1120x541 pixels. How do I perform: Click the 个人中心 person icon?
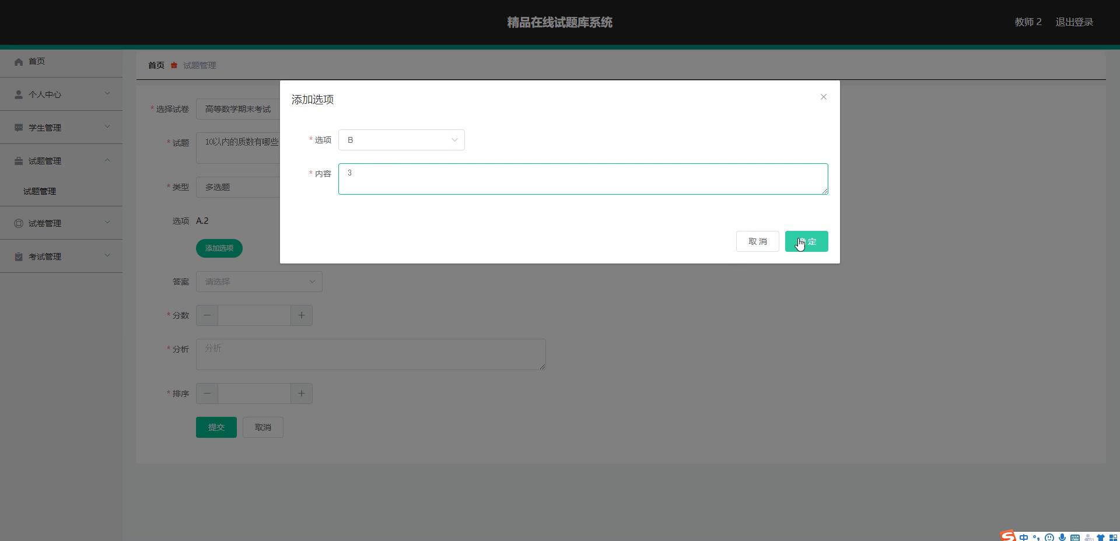point(19,94)
